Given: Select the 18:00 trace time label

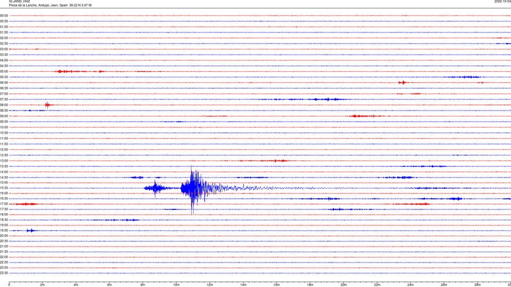Looking at the screenshot, I should (x=4, y=214).
